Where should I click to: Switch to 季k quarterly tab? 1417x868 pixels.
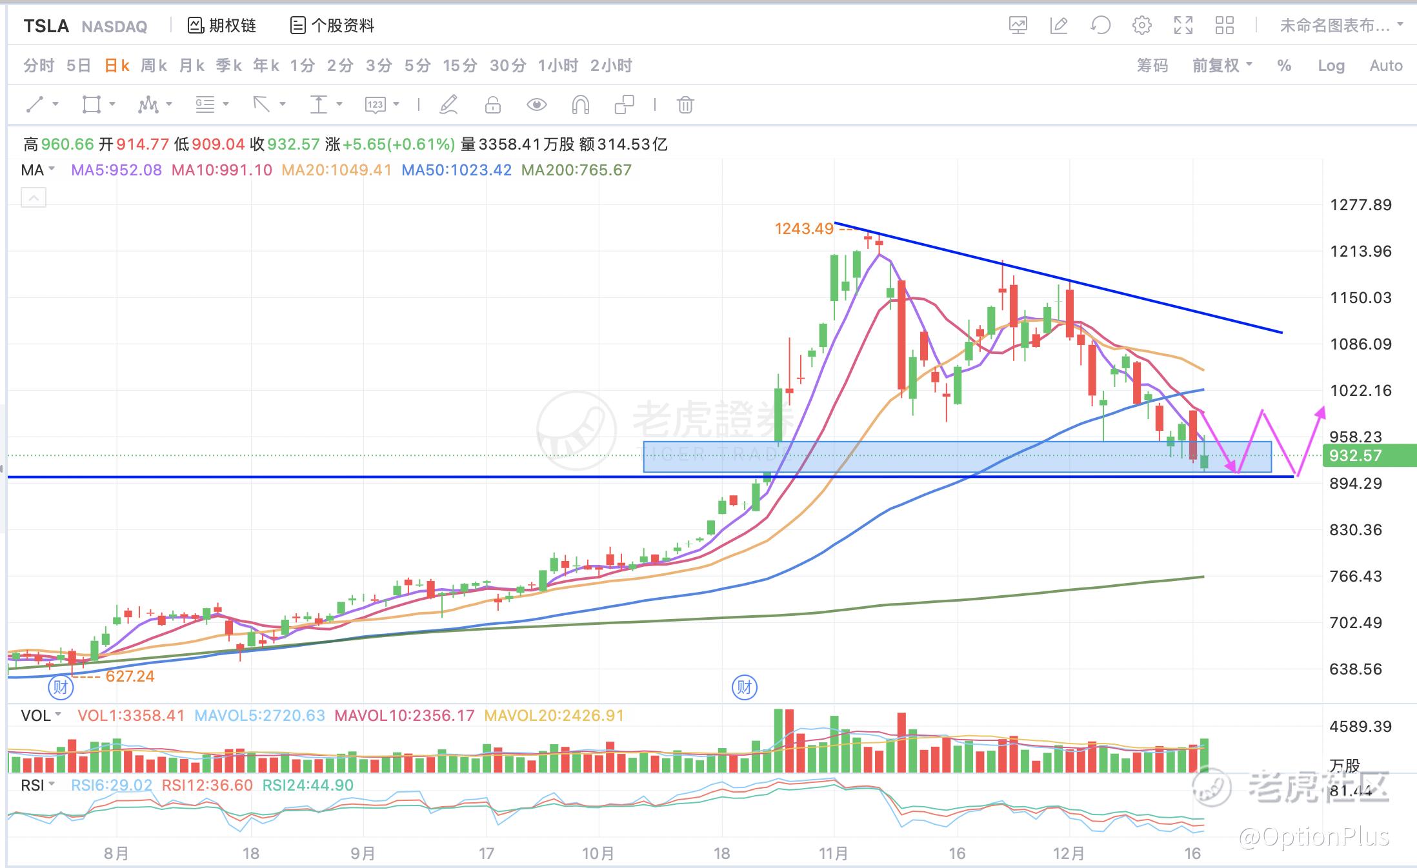tap(229, 65)
